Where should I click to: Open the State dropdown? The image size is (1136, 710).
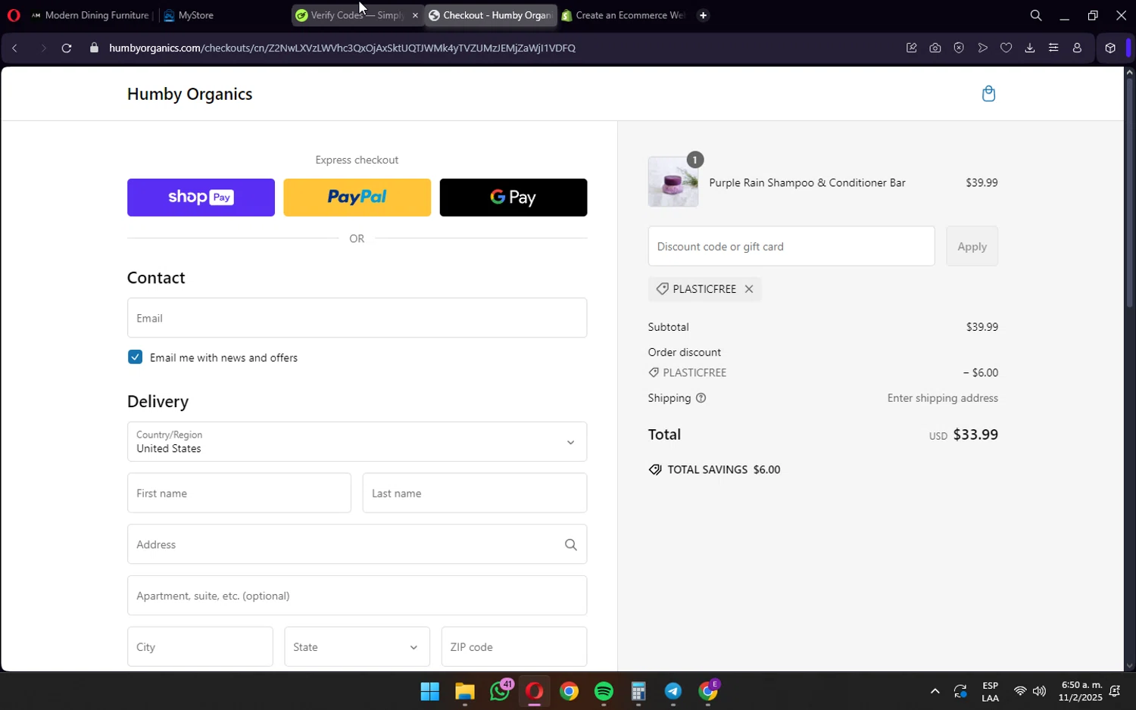click(357, 647)
